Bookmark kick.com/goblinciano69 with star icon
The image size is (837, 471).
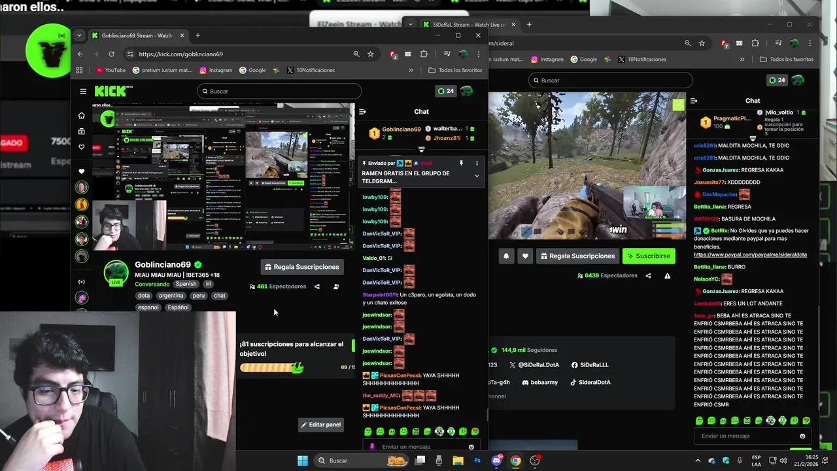point(371,54)
